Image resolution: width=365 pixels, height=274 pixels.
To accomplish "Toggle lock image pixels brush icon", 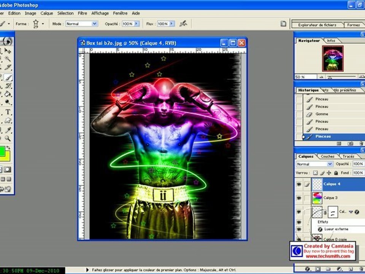I will coord(322,173).
